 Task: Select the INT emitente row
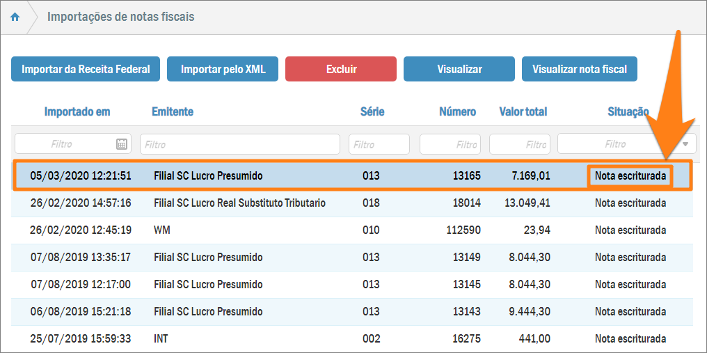pyautogui.click(x=161, y=339)
